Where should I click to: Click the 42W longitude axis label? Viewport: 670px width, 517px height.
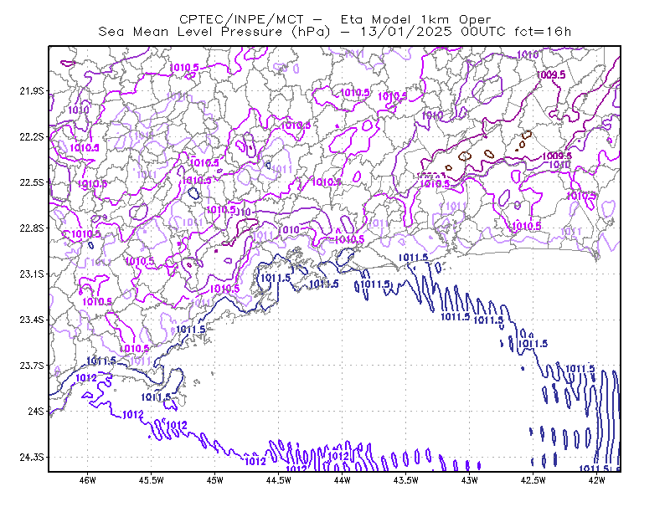click(597, 480)
